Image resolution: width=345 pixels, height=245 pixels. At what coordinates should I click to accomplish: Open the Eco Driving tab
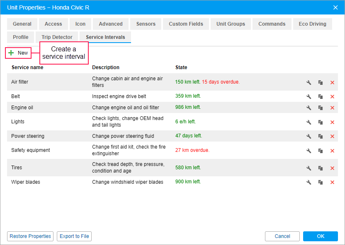click(312, 24)
